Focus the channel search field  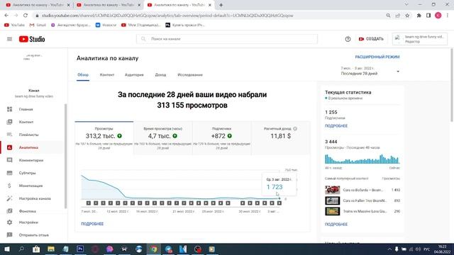(x=227, y=39)
